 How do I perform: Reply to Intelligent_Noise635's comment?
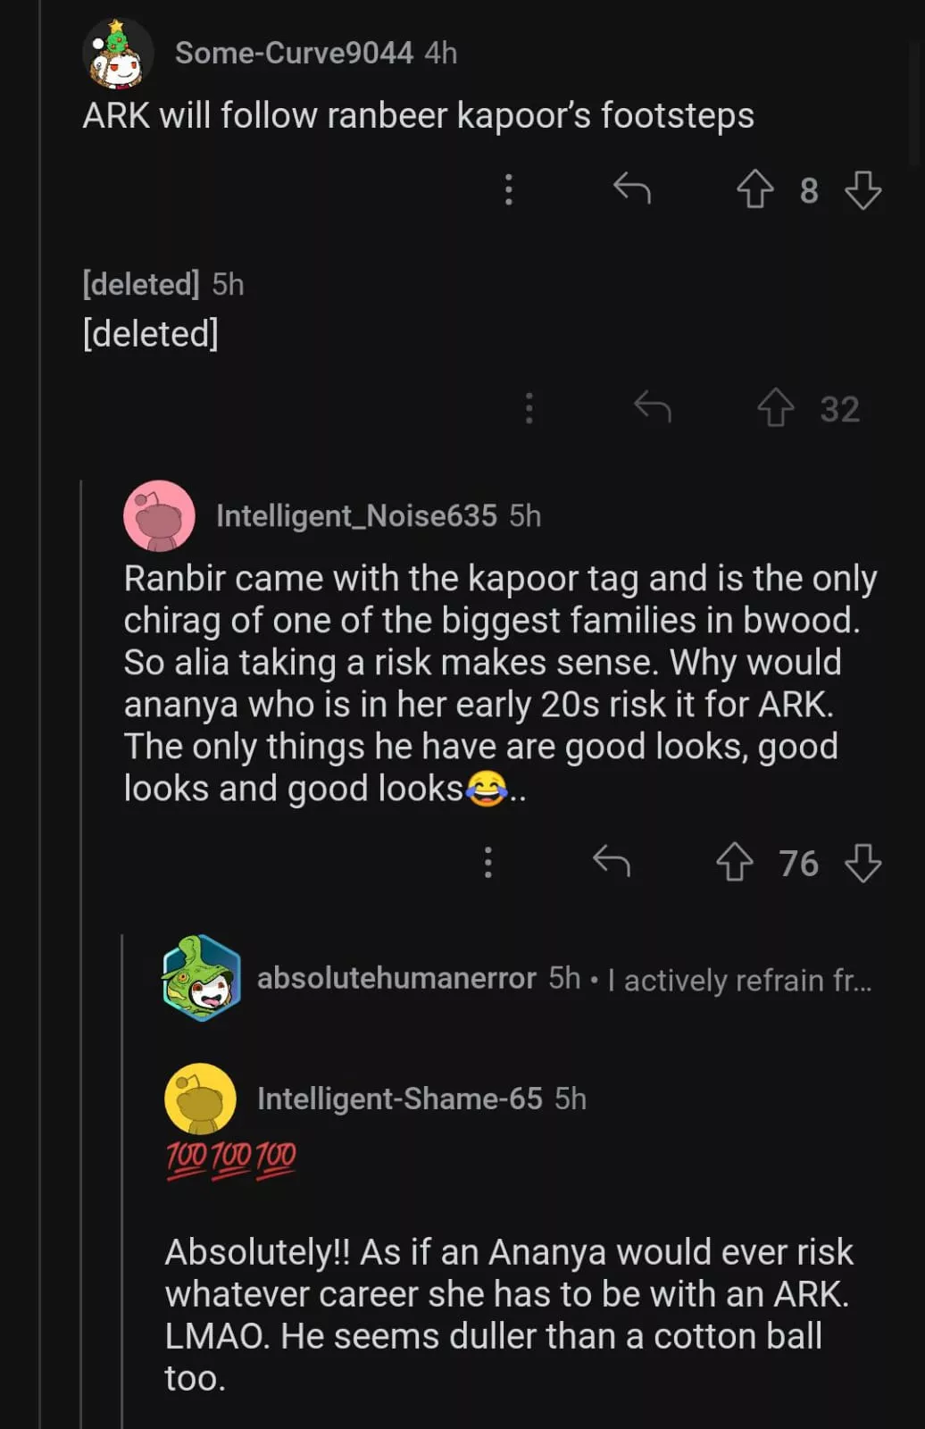tap(612, 863)
